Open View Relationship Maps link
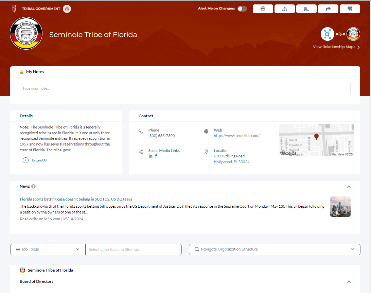The height and width of the screenshot is (293, 371). 336,47
